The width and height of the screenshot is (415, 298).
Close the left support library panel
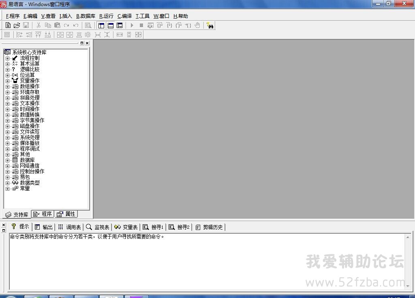click(87, 43)
